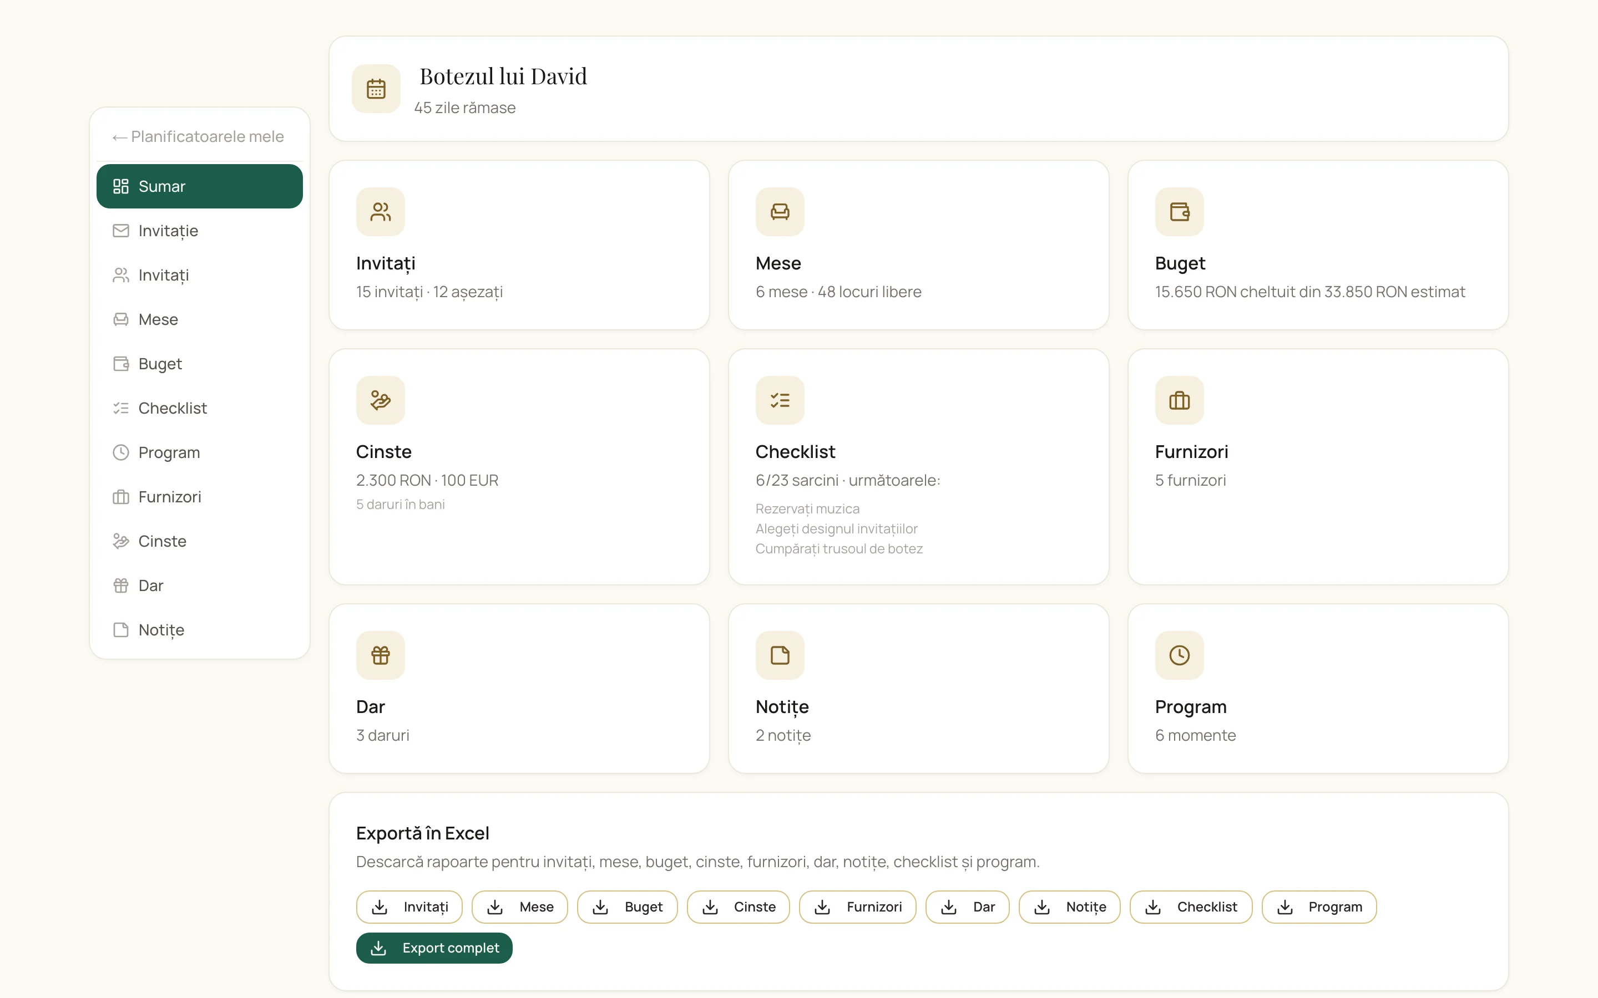Click the gift icon in the Dar card
1598x998 pixels.
tap(380, 655)
